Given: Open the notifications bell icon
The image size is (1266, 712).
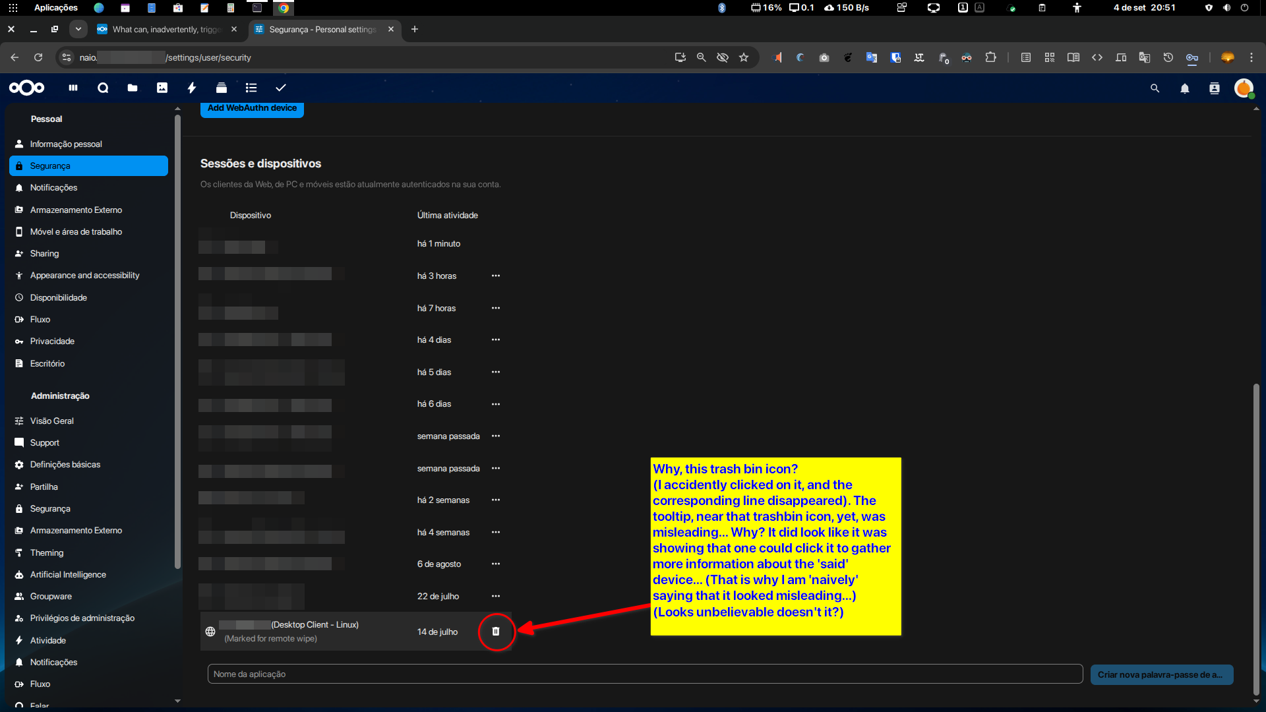Looking at the screenshot, I should 1185,88.
